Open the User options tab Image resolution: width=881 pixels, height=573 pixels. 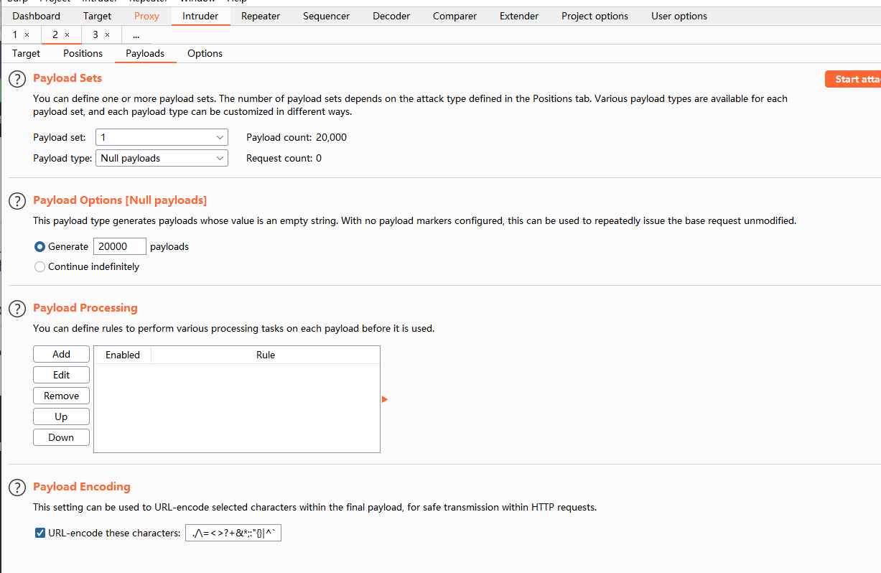[x=679, y=16]
